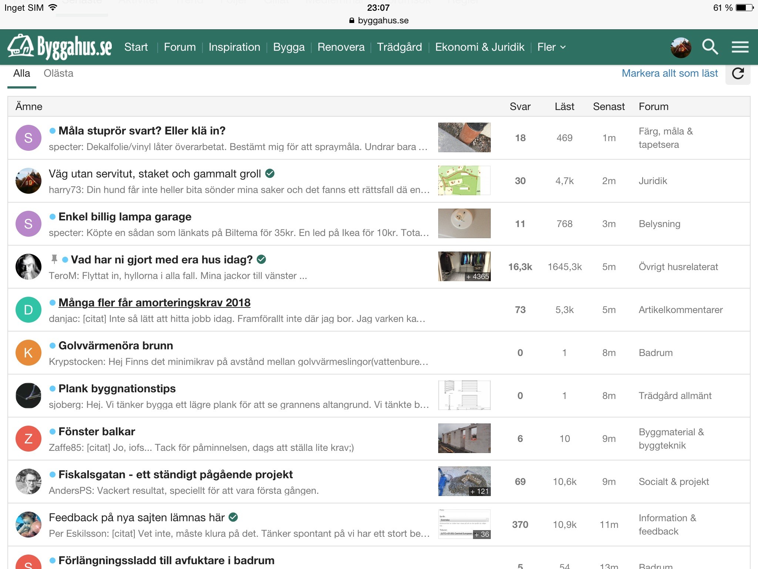Click specter's purple S avatar on first thread
Screen dimensions: 758x569
pos(28,138)
